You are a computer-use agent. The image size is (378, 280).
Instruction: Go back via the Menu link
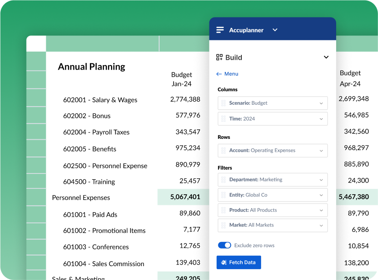tap(231, 74)
